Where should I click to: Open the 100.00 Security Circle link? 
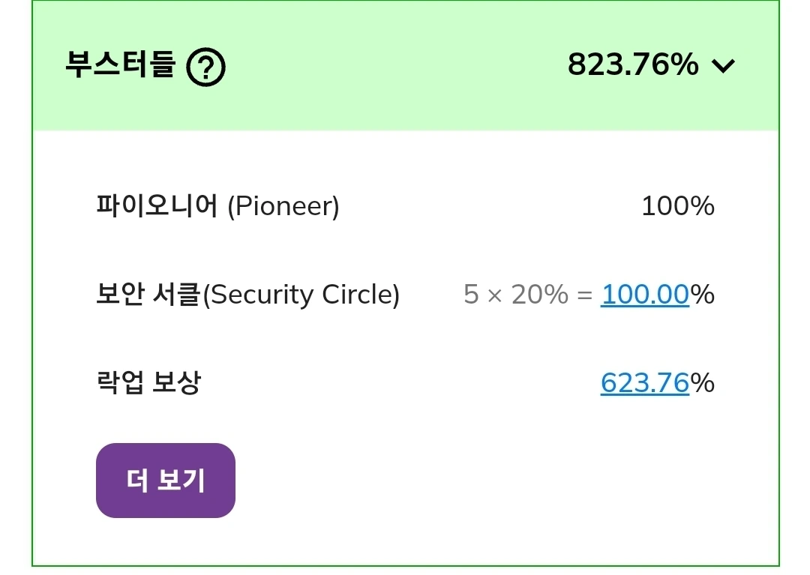[x=644, y=295]
